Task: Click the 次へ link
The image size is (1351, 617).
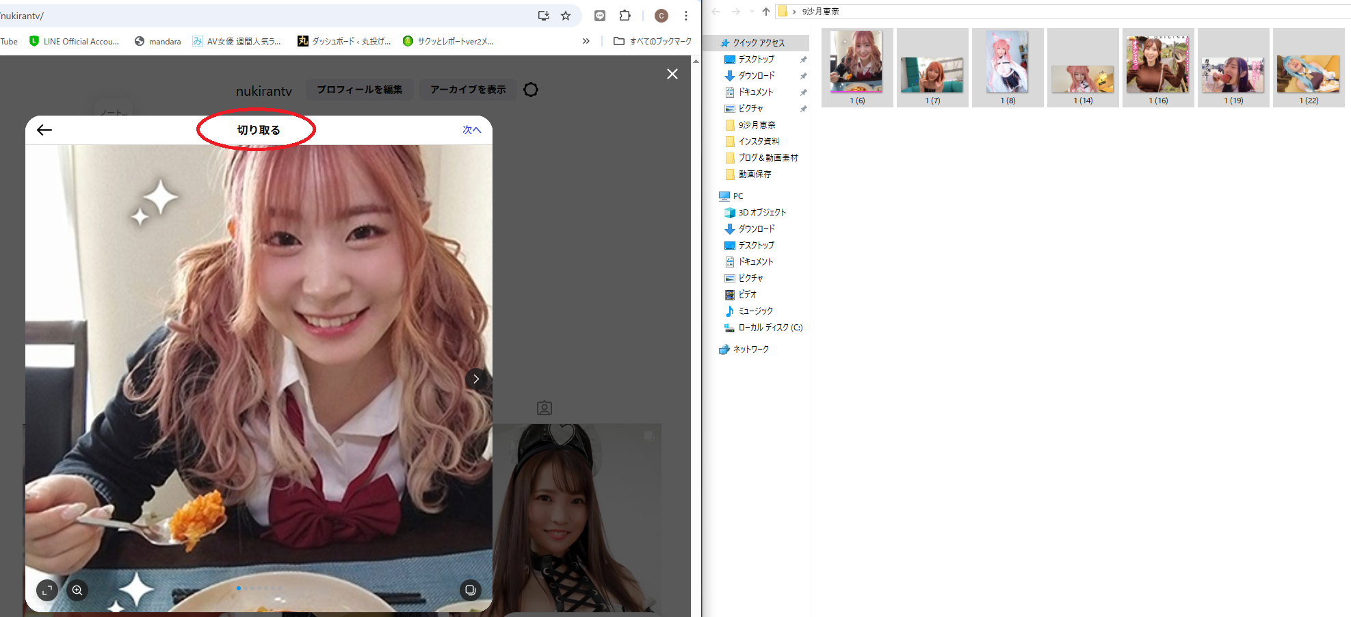Action: click(471, 130)
